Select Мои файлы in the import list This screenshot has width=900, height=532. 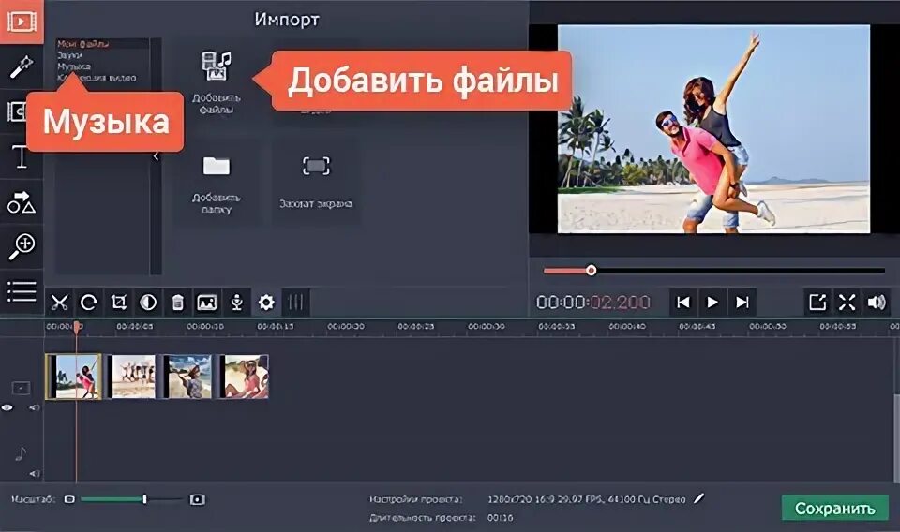(x=83, y=44)
